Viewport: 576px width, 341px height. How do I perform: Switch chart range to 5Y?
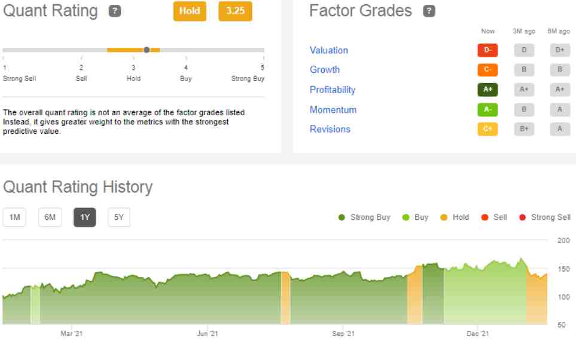click(119, 217)
